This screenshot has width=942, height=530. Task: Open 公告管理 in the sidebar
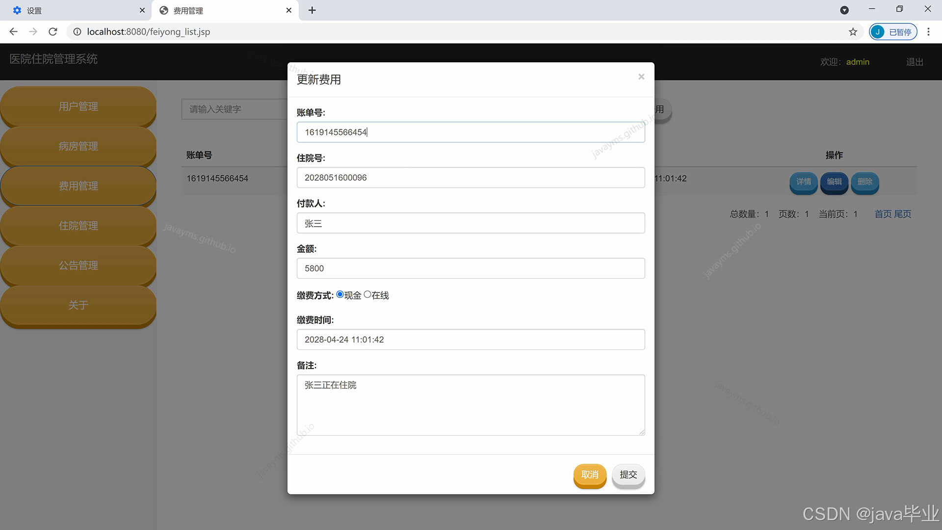click(78, 265)
